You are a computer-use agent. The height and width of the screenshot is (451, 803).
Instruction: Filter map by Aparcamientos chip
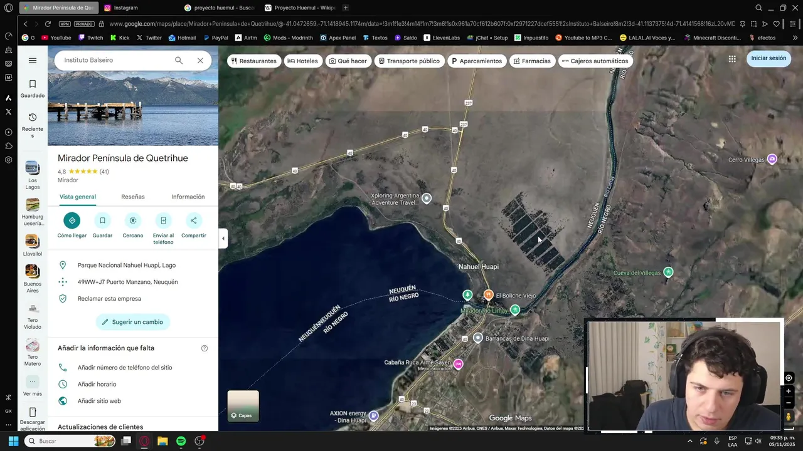tap(476, 61)
